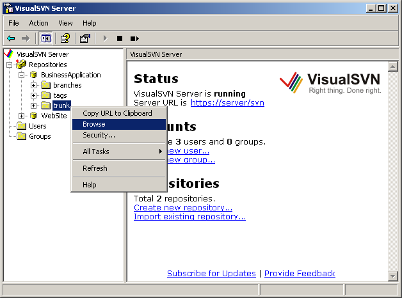Click the VisualSVN Server title bar icon
402x298 pixels.
point(9,8)
